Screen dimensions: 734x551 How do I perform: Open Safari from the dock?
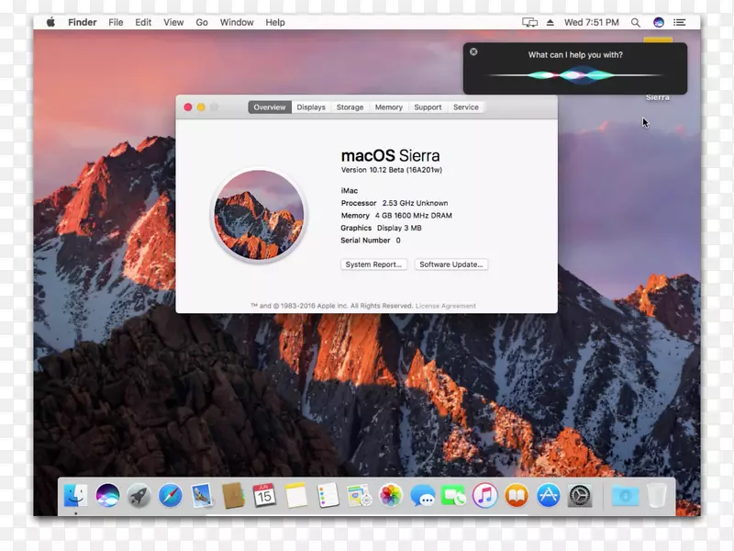pos(170,496)
